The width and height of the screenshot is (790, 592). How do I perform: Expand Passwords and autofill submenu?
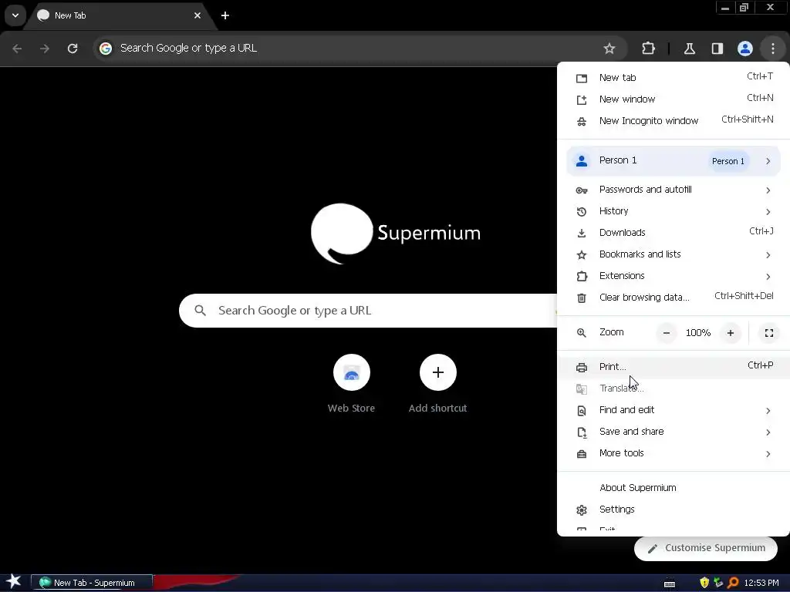click(674, 190)
